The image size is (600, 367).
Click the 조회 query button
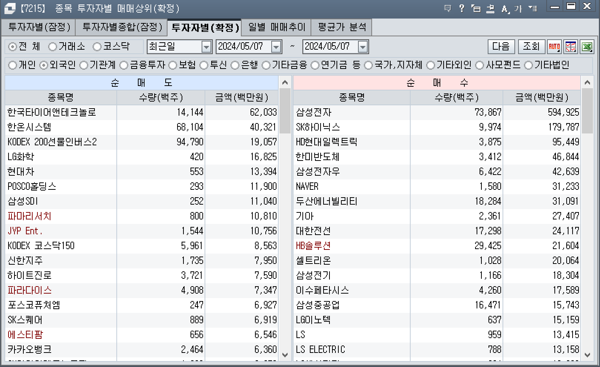[531, 47]
